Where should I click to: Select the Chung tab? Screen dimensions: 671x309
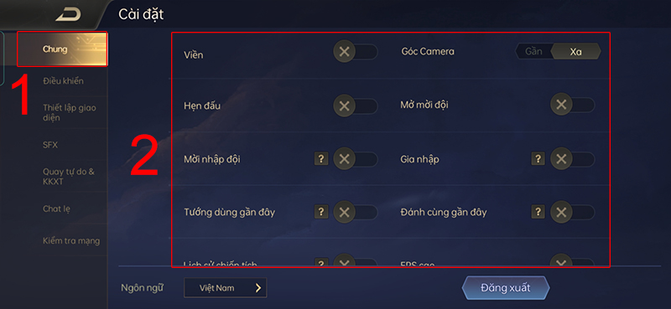tap(62, 49)
